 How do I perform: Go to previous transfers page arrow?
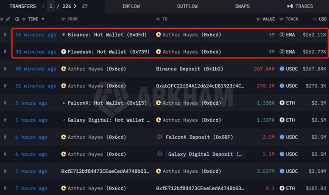tap(43, 6)
